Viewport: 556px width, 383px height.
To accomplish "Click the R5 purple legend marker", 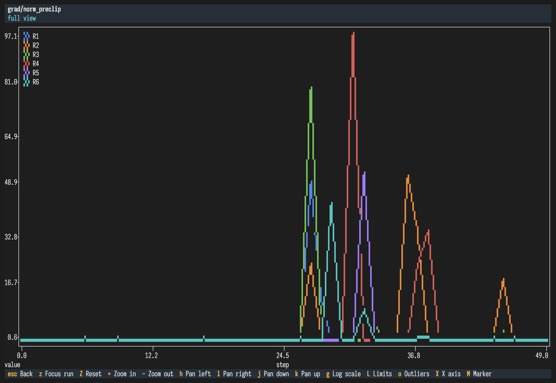I will [x=27, y=73].
